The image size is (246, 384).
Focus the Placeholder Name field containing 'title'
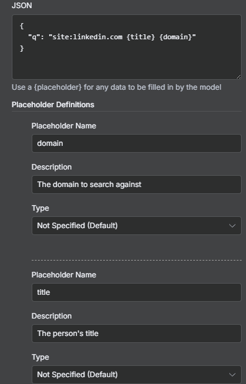(137, 292)
